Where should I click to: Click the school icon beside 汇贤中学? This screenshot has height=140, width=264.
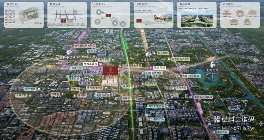[x=93, y=83]
